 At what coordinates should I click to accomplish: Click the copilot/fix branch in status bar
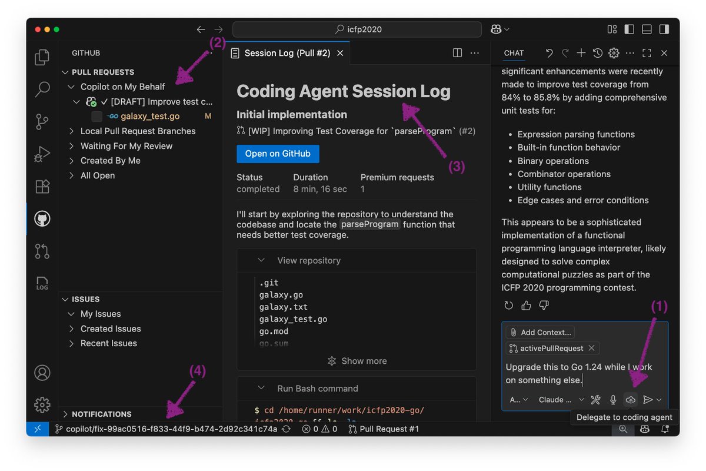(x=166, y=429)
